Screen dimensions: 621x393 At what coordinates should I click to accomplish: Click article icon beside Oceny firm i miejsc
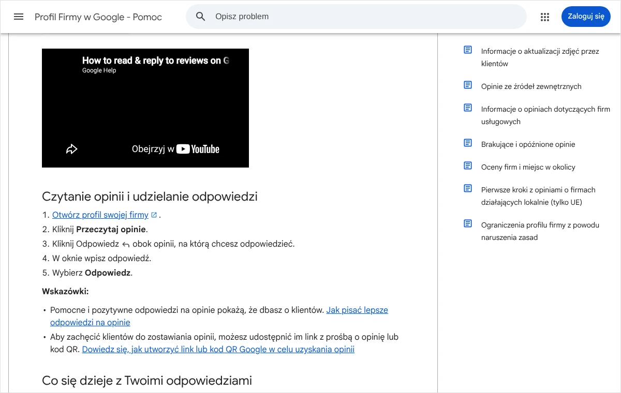(x=468, y=166)
